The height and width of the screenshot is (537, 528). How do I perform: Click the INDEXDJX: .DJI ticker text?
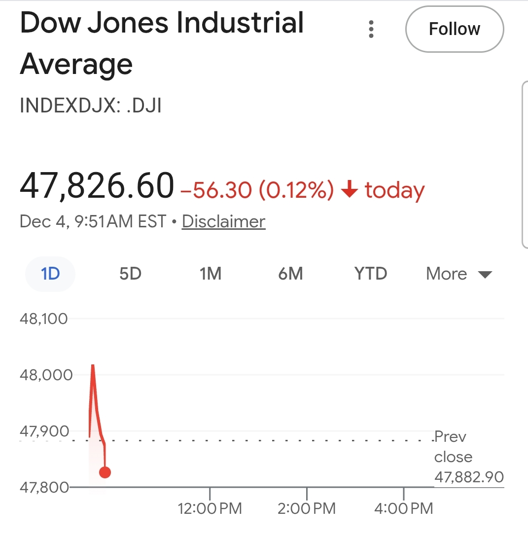pos(91,106)
